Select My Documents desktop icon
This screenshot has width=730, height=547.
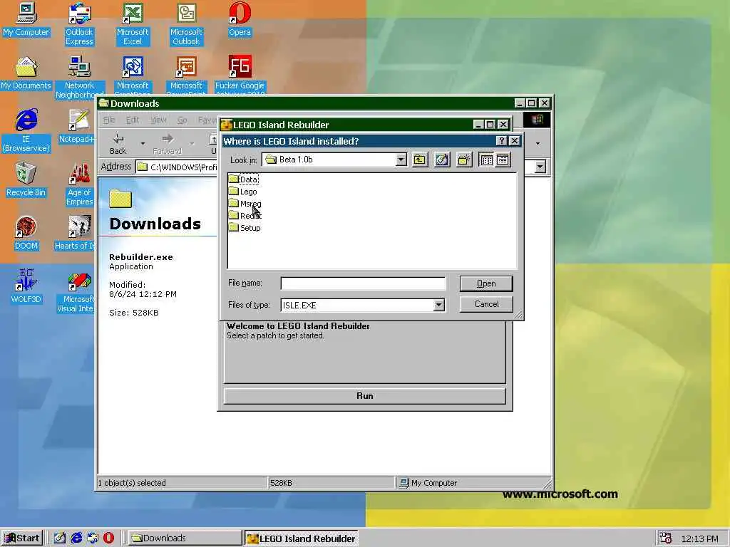tap(26, 73)
